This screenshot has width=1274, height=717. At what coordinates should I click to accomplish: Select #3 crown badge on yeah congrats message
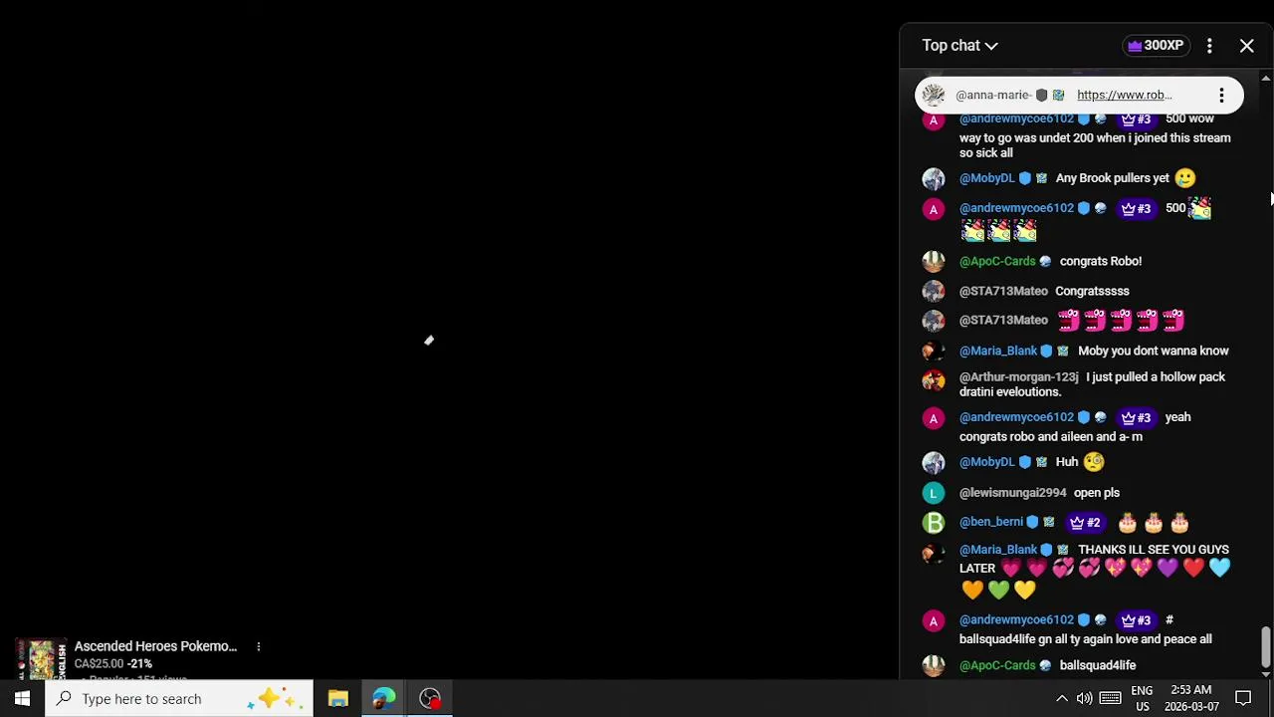[x=1136, y=417]
